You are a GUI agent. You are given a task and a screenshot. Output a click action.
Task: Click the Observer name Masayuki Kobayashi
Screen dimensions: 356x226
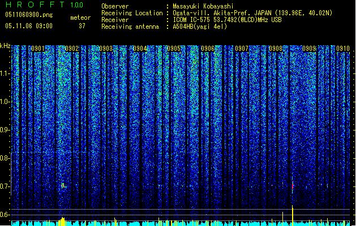click(203, 6)
